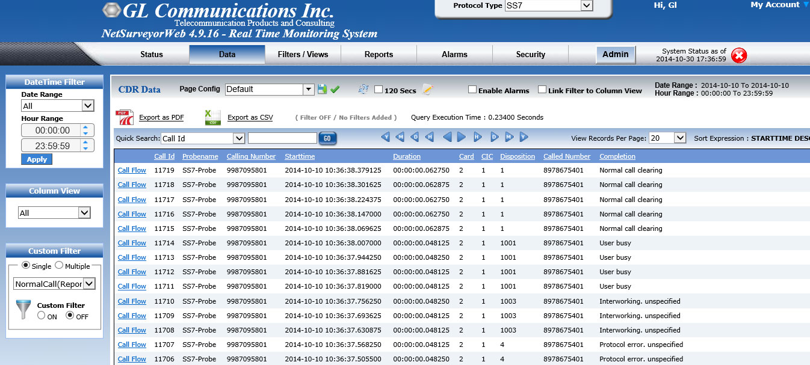Enable the 120 Secs auto-refresh checkbox
Viewport: 810px width, 365px height.
click(379, 90)
